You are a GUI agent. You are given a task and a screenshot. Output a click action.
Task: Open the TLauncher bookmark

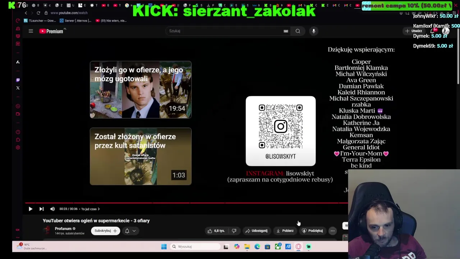[40, 21]
